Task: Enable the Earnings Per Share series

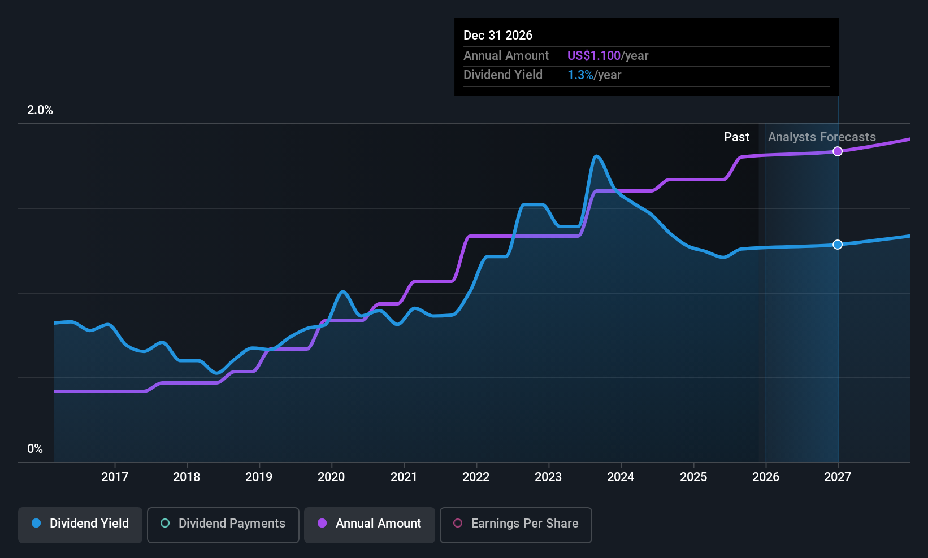Action: 515,525
